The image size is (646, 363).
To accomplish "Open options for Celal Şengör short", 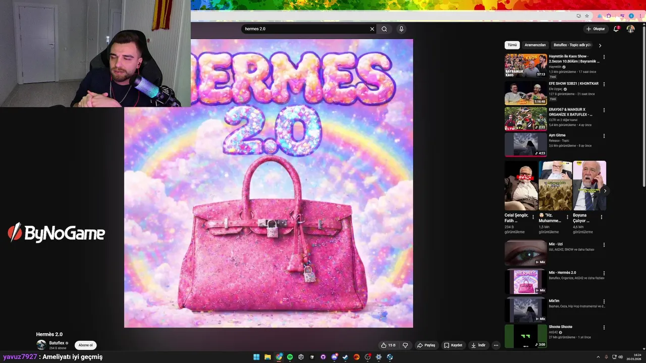I will [533, 217].
